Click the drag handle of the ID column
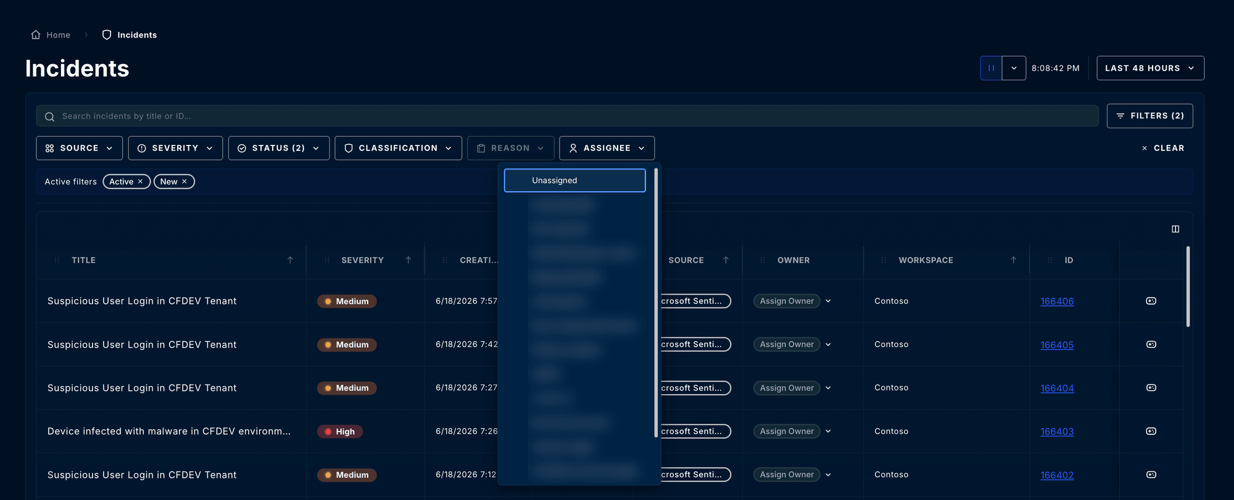 (x=1050, y=260)
